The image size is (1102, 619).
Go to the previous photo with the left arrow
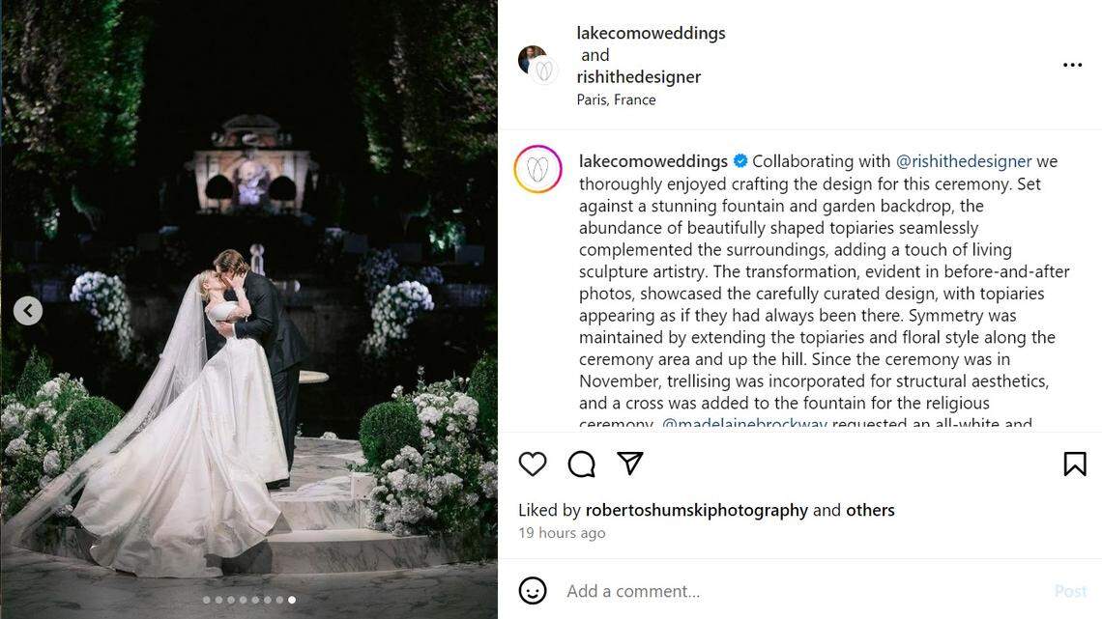pyautogui.click(x=27, y=310)
